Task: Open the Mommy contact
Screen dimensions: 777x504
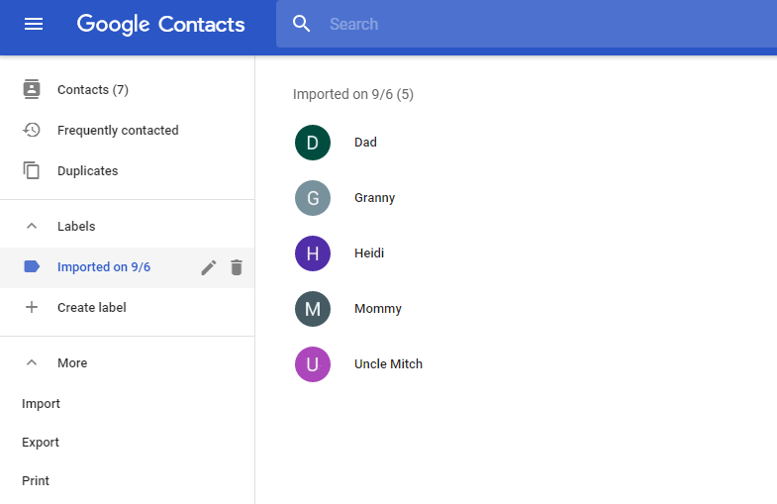Action: click(378, 309)
